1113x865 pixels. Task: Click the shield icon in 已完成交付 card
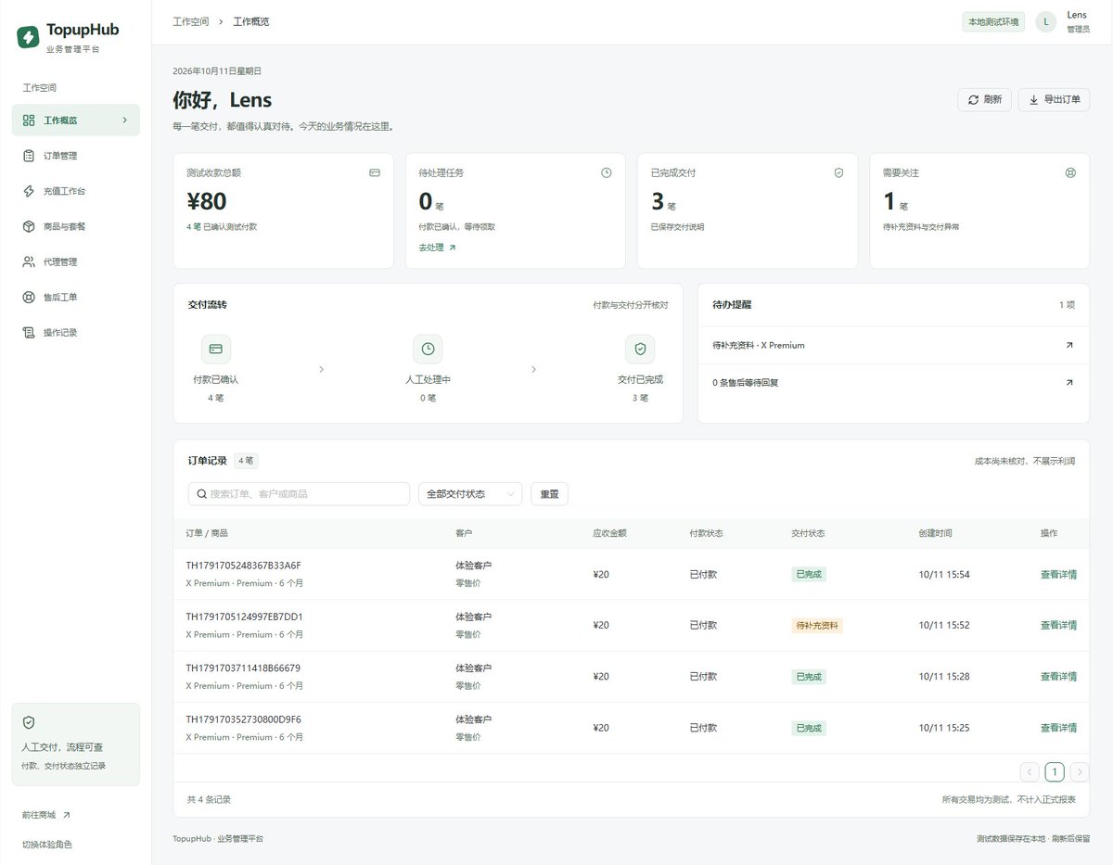[x=838, y=172]
